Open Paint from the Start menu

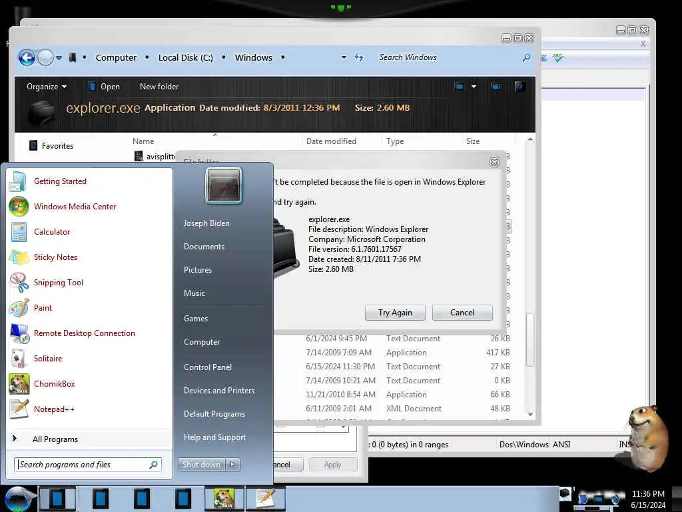pyautogui.click(x=43, y=308)
